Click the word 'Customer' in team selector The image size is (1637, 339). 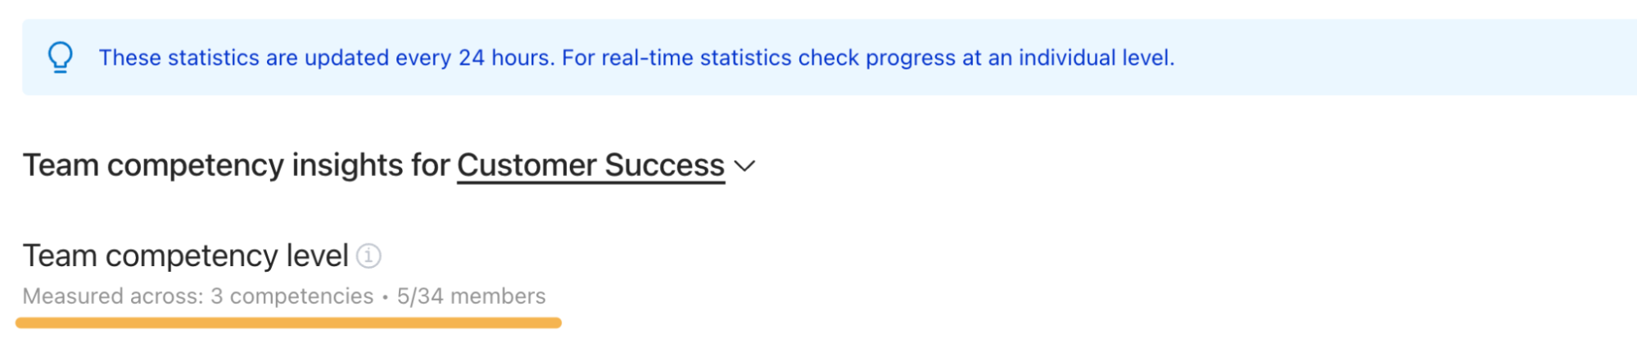tap(527, 165)
